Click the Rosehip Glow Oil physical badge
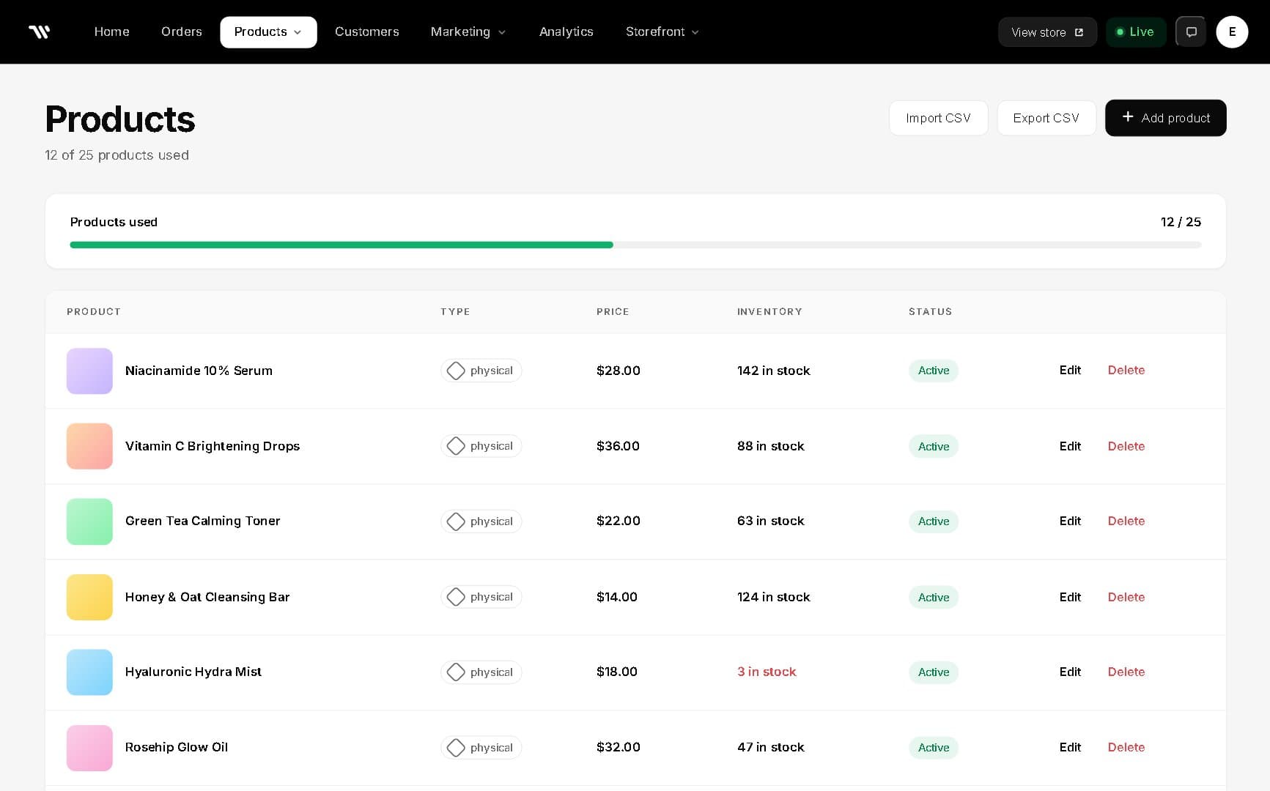The height and width of the screenshot is (791, 1270). [x=481, y=748]
